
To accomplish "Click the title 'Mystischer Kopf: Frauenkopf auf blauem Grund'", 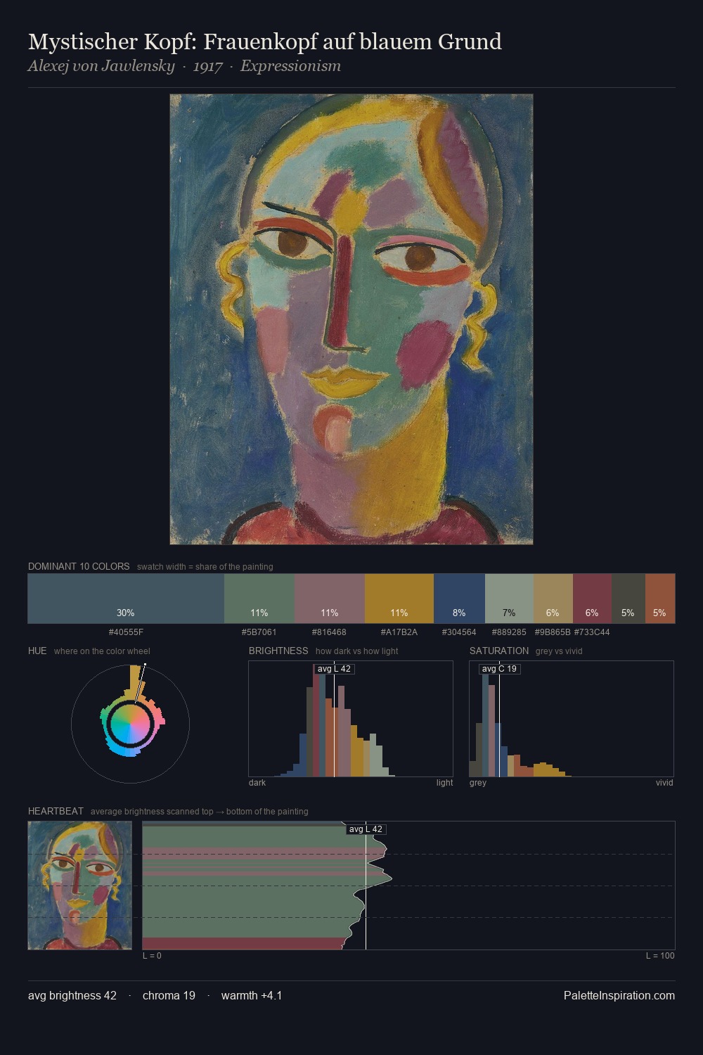I will (x=265, y=42).
